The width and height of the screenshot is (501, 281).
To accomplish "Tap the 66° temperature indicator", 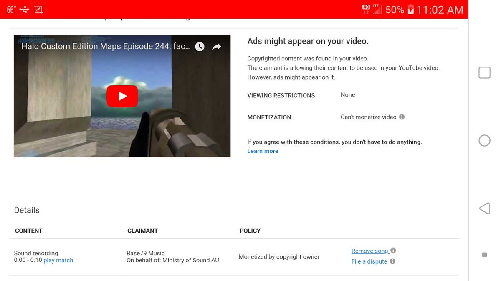I will pyautogui.click(x=11, y=9).
